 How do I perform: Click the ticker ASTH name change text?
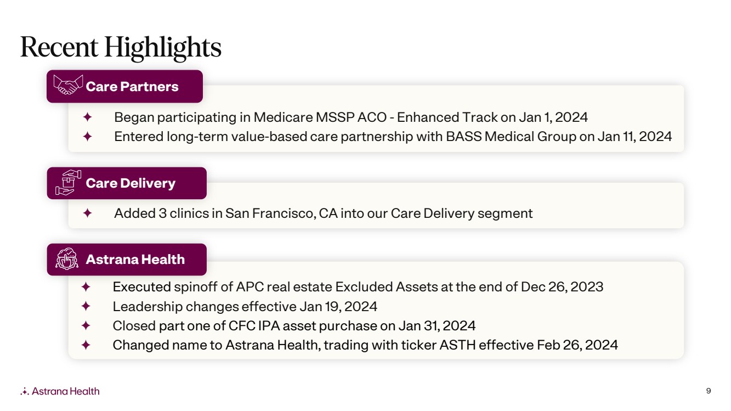click(365, 345)
